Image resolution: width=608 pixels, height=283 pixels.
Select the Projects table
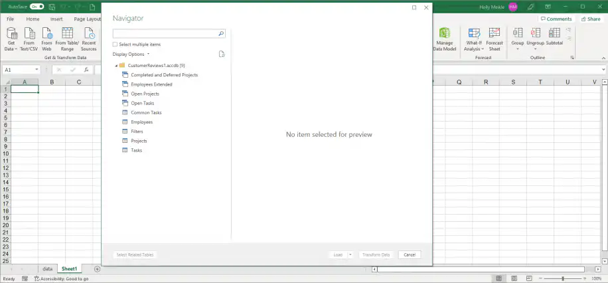(x=139, y=141)
